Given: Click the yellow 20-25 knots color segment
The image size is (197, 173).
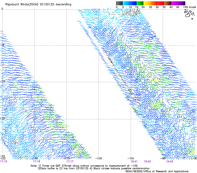Looking at the screenshot, I should point(147,3).
